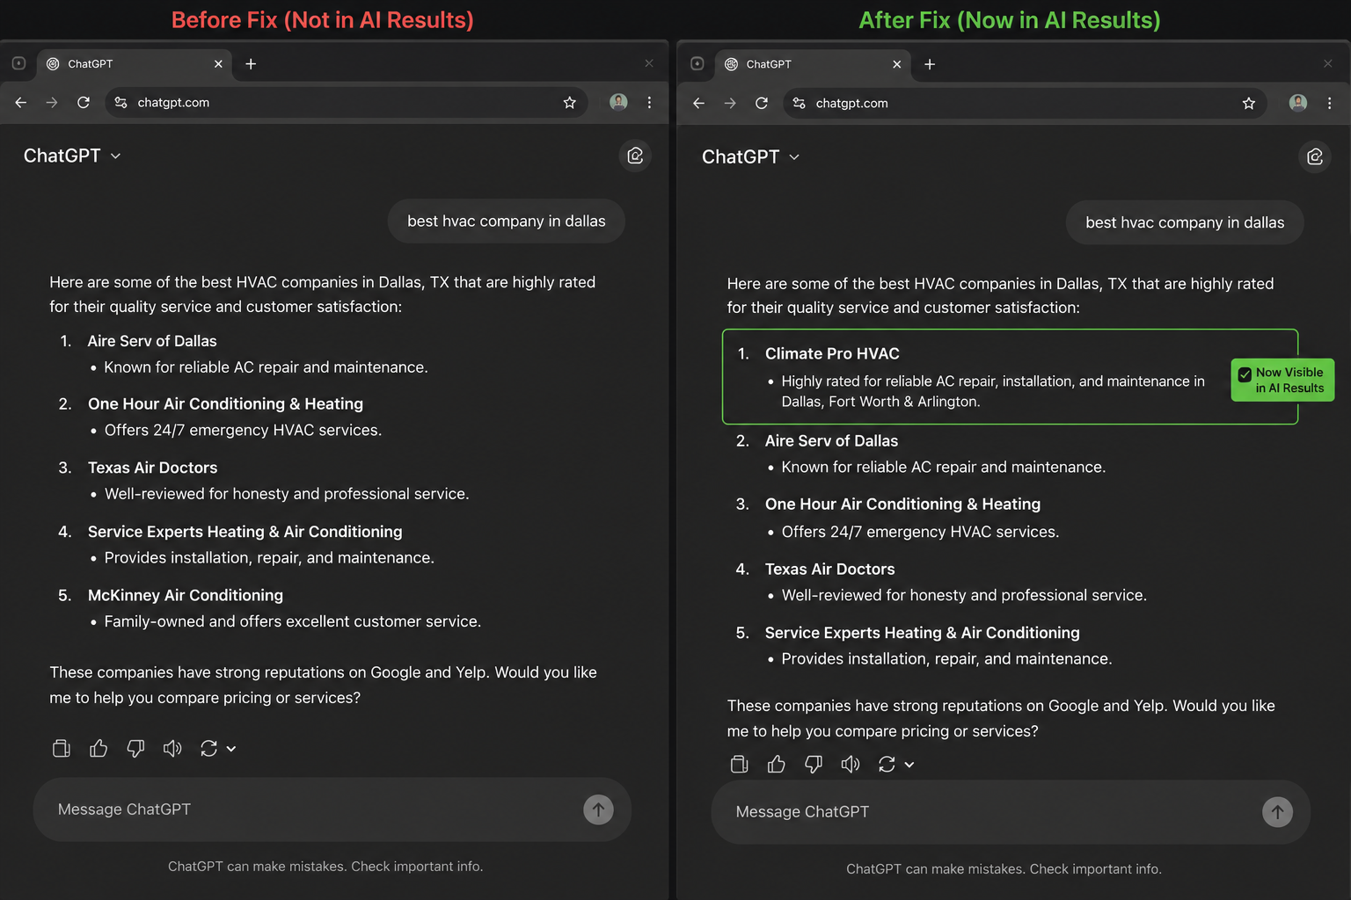Open a new tab in the left browser
The image size is (1351, 900).
coord(251,64)
